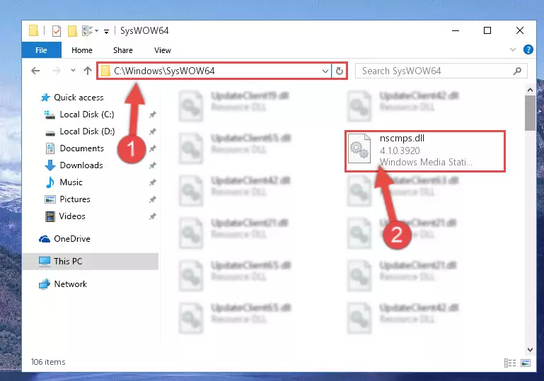The image size is (544, 381).
Task: Open the recent locations dropdown
Action: 73,71
